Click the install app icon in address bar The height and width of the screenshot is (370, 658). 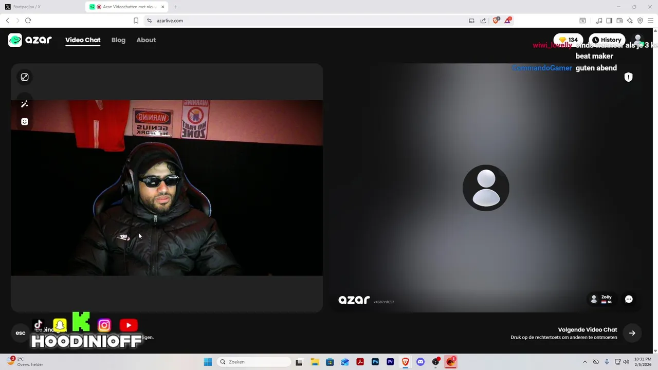(471, 21)
